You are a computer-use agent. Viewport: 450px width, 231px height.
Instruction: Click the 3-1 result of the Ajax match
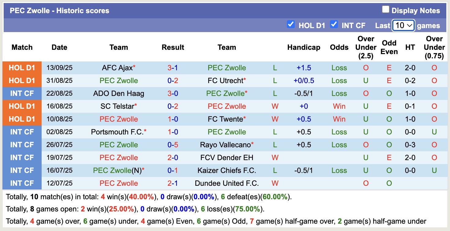[173, 68]
